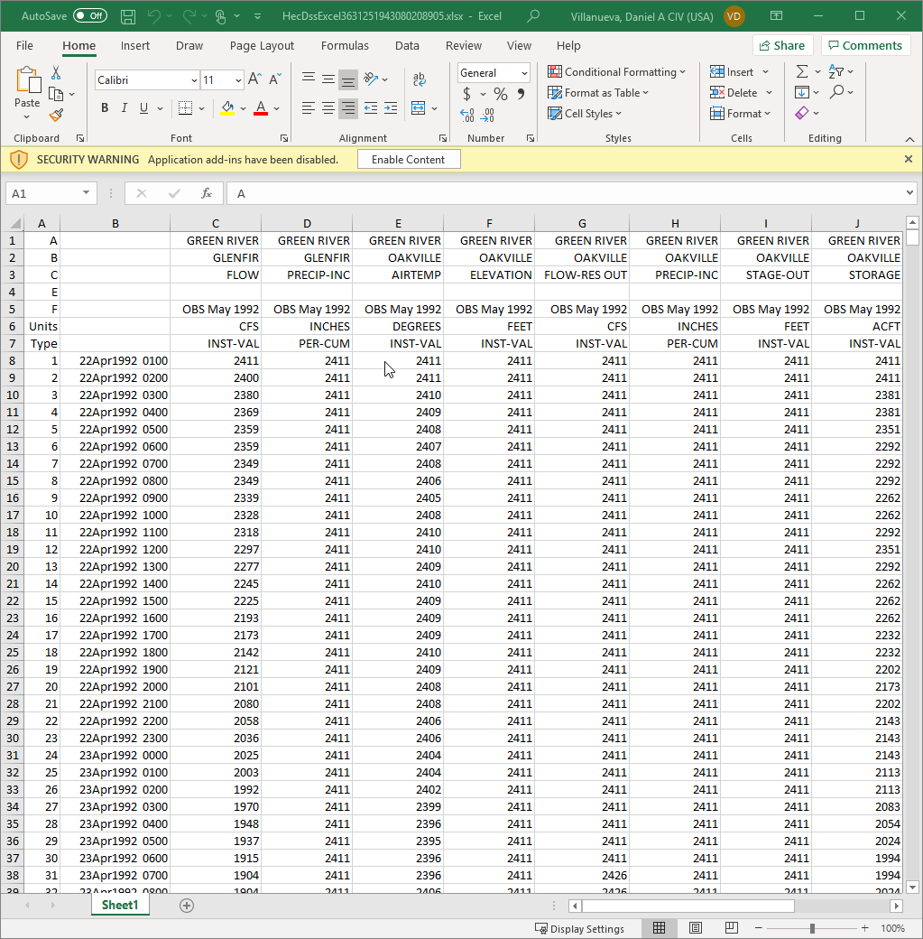
Task: Toggle Italic formatting
Action: [x=125, y=108]
